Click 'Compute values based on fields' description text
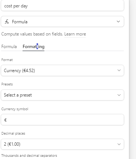Image resolution: width=136 pixels, height=159 pixels. [32, 34]
